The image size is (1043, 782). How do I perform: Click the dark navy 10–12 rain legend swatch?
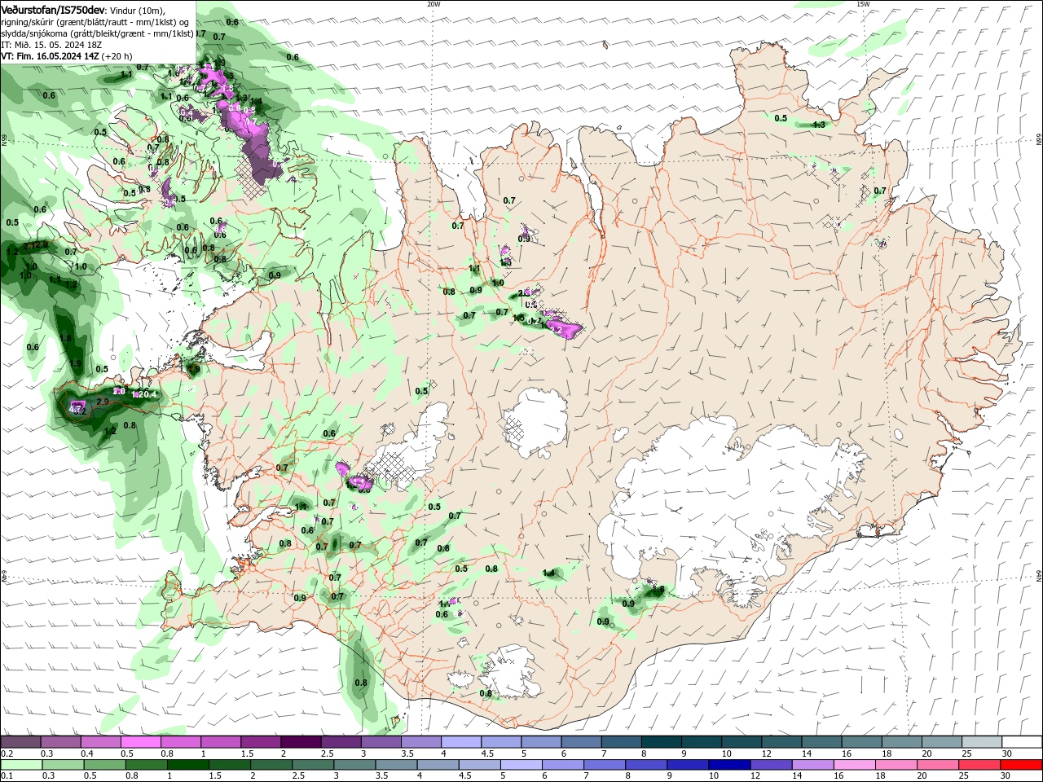(728, 765)
